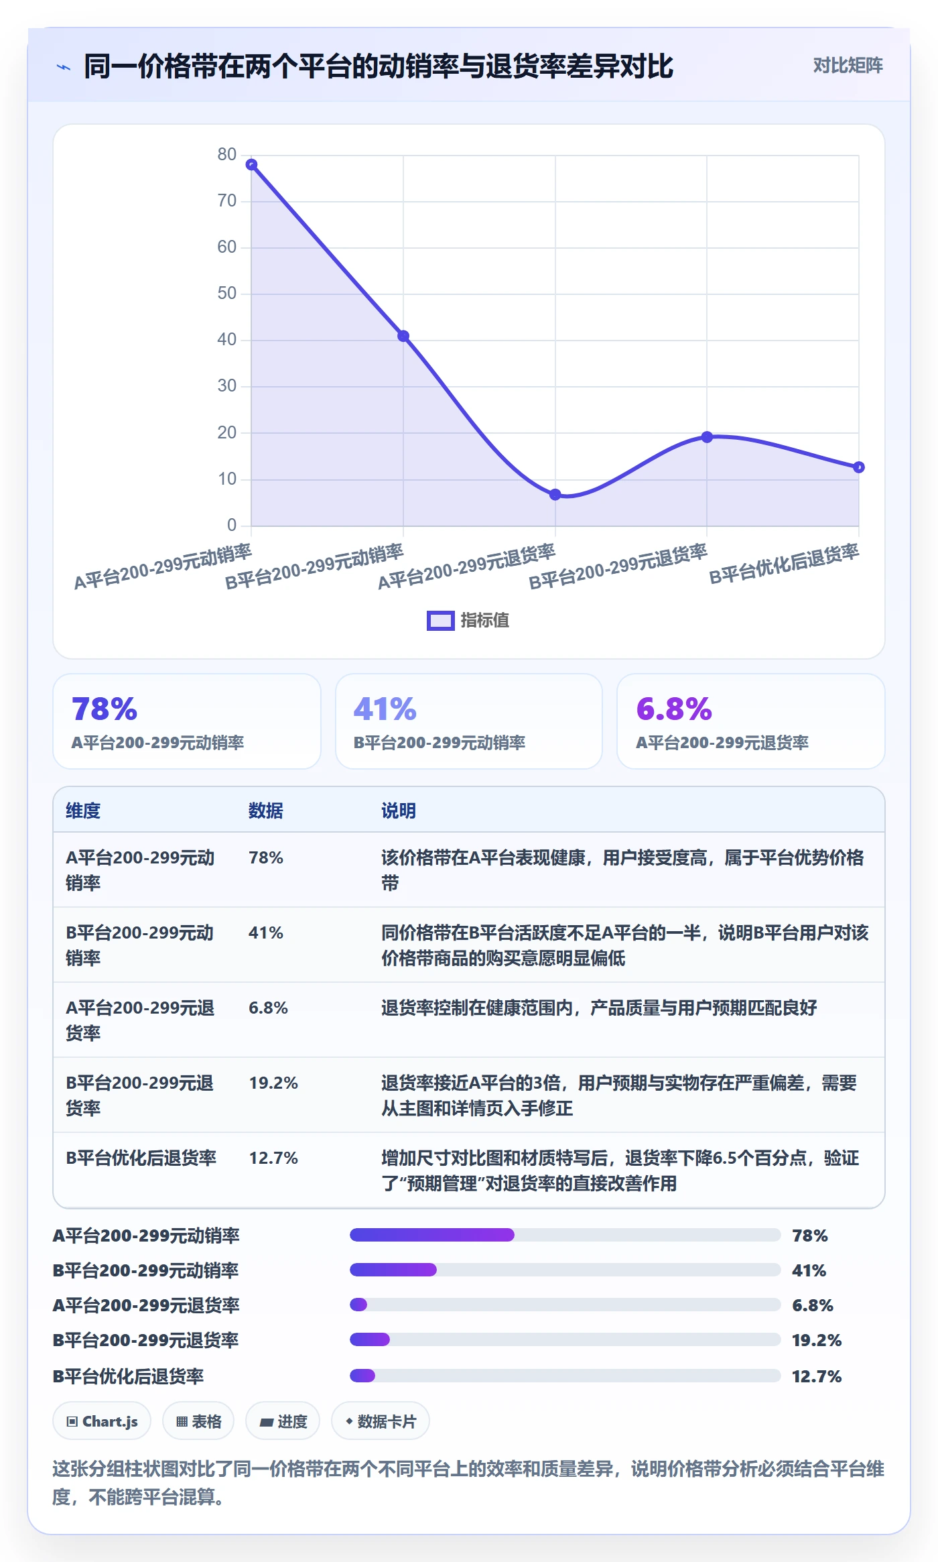Screen dimensions: 938x1562
Task: Click the 19.2% progress bar
Action: 565,1339
